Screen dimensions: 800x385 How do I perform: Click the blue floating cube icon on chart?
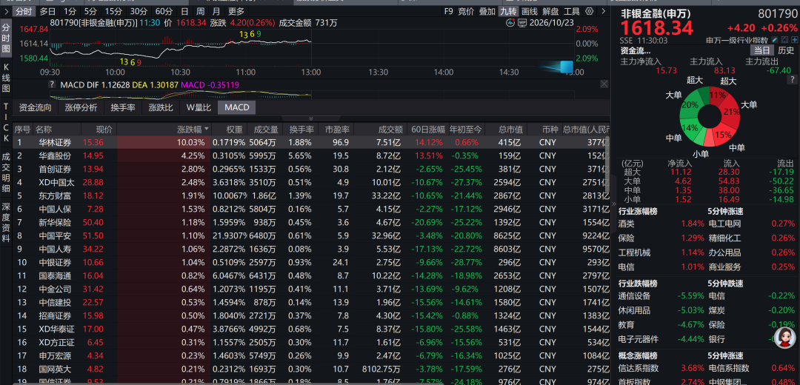[x=567, y=67]
